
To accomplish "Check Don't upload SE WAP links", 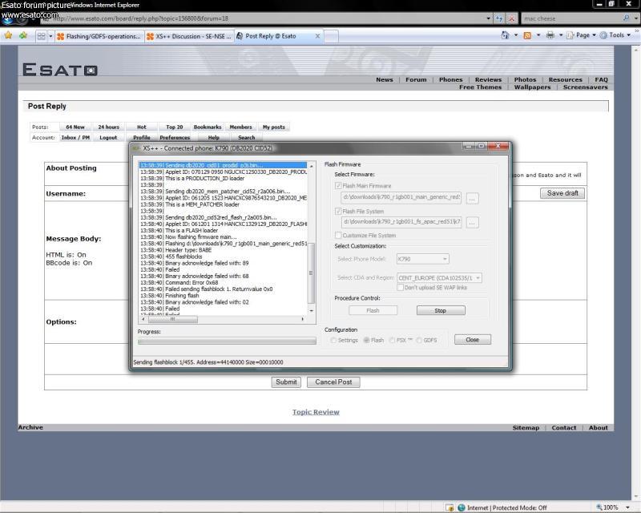I will tap(400, 288).
